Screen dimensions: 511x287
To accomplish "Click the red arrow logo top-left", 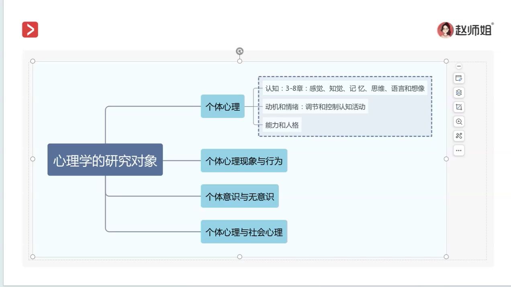I will click(30, 29).
